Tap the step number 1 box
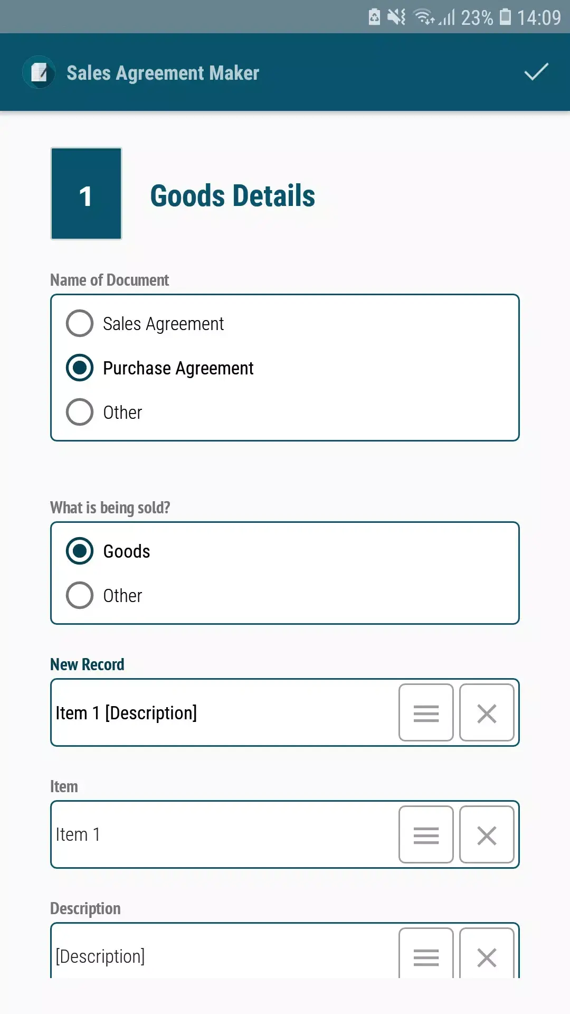The height and width of the screenshot is (1014, 570). pyautogui.click(x=86, y=194)
